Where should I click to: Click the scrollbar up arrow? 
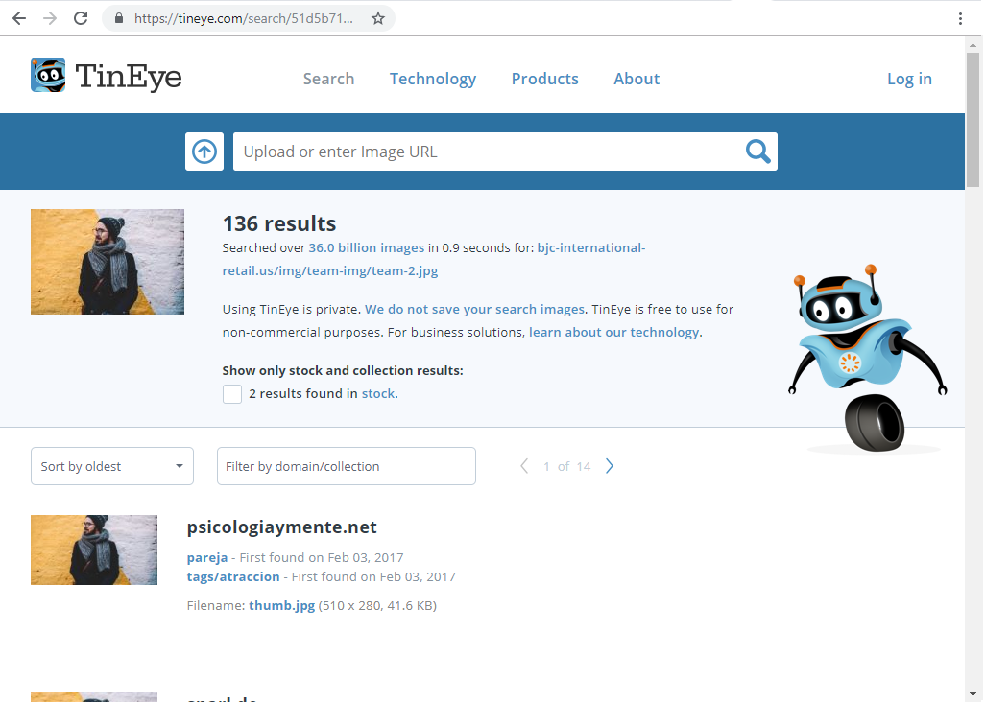(973, 44)
